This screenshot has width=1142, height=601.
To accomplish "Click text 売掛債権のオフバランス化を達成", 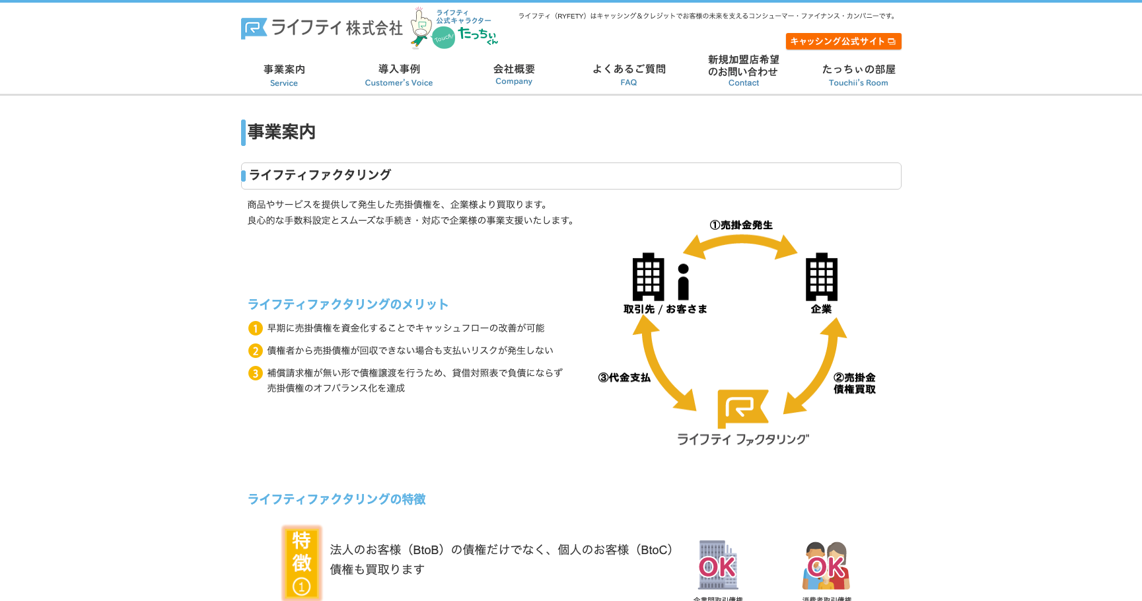I will point(336,388).
